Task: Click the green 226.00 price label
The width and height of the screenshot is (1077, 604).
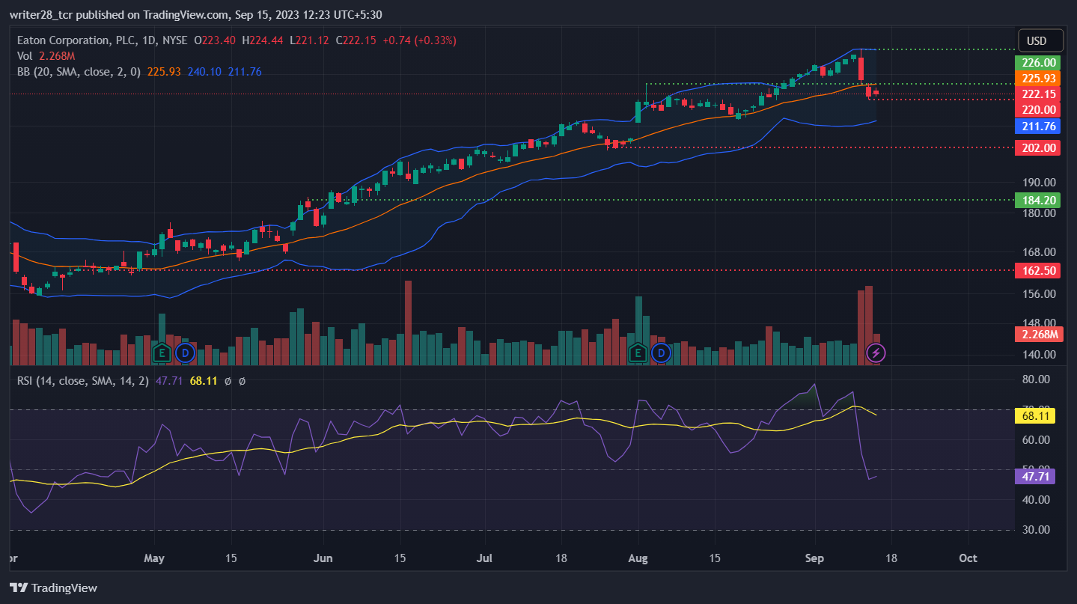Action: click(x=1037, y=63)
